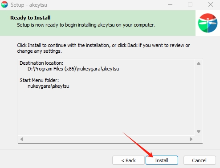Viewport: 220px width, 168px height.
Task: Click the left arrow of the horizontal scrollbar
Action: 22,139
